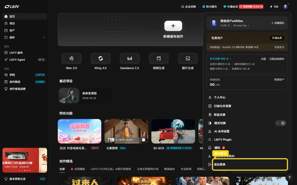Click the 企业采购 button in the header
The image size is (297, 185).
click(188, 7)
